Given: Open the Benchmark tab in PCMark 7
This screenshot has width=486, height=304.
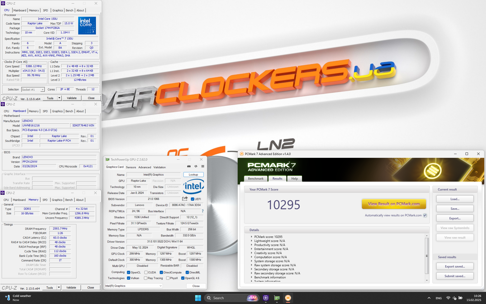Looking at the screenshot, I should tap(256, 179).
